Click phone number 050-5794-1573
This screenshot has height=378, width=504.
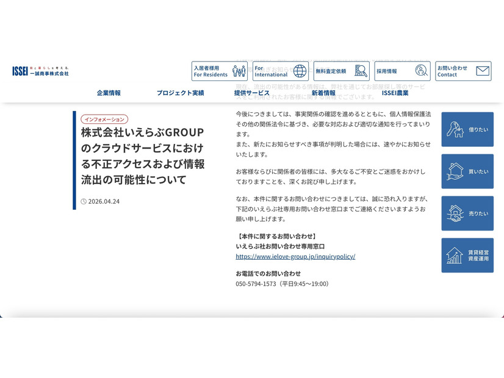tap(256, 283)
